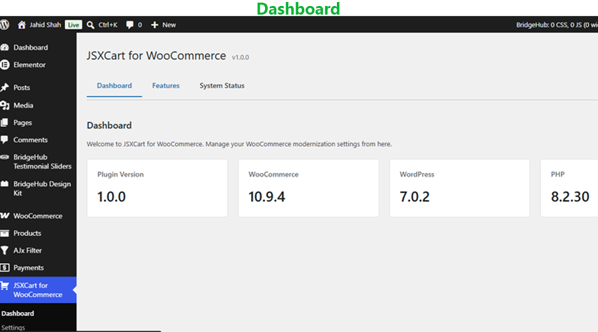Screen dimensions: 598x332
Task: Open the System Status tab
Action: (x=222, y=86)
